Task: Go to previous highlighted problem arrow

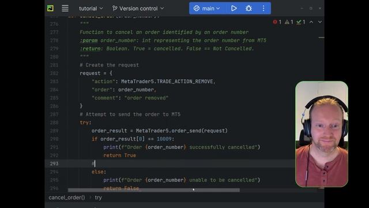Action: pyautogui.click(x=311, y=22)
